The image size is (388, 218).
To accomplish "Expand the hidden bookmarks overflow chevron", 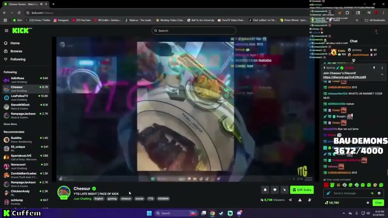I will pos(357,20).
